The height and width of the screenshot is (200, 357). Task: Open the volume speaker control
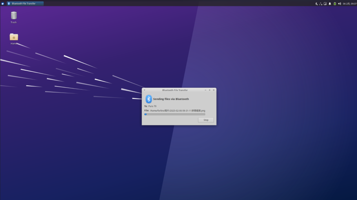coord(339,4)
